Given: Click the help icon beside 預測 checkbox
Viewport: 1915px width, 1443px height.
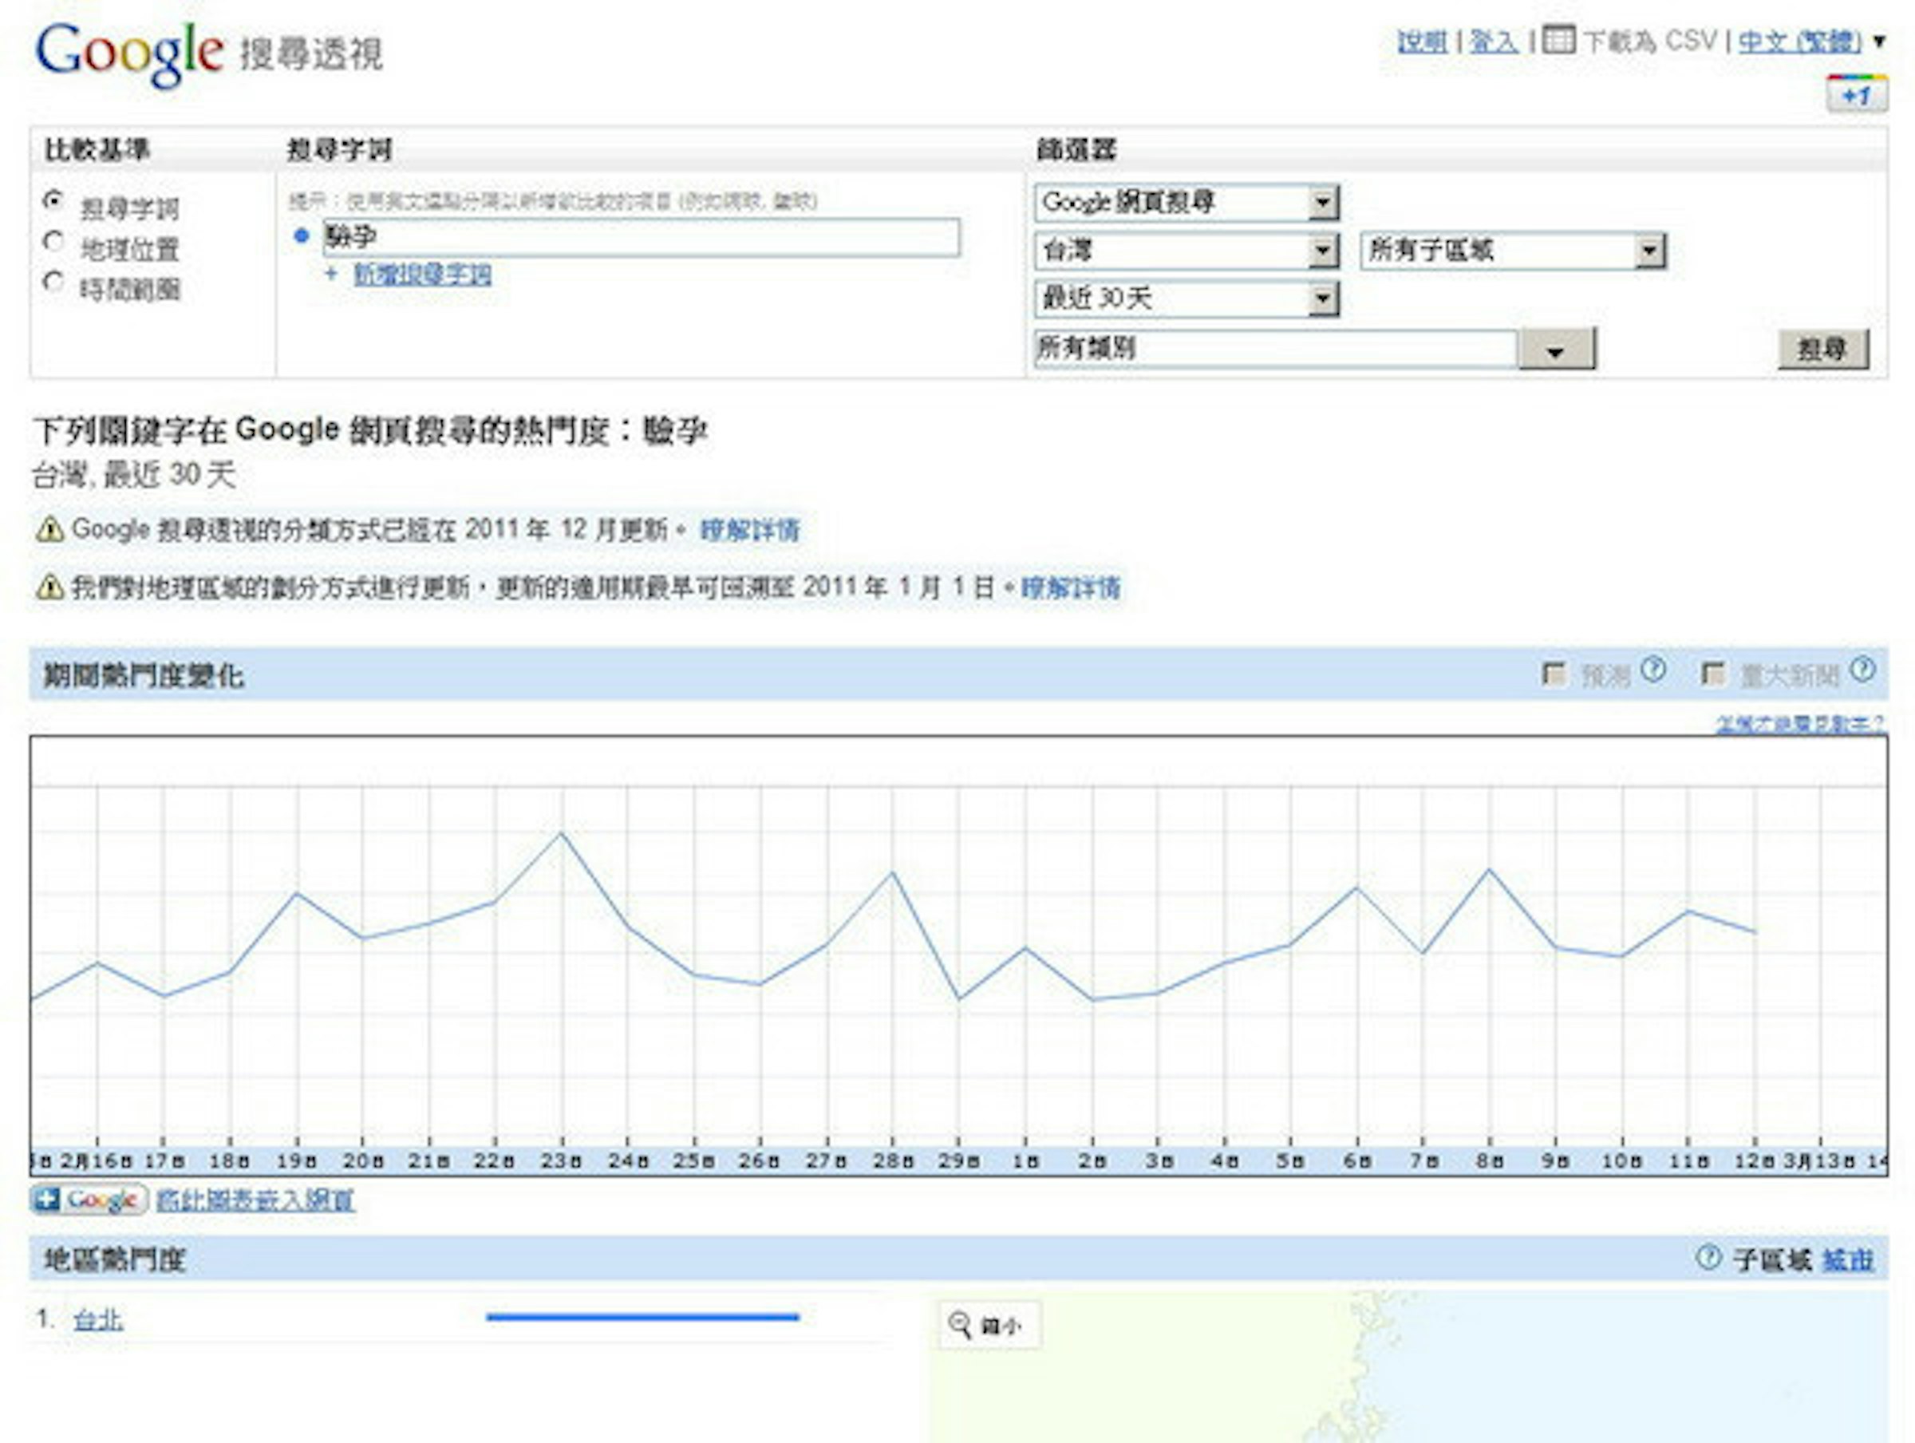Looking at the screenshot, I should [1653, 670].
